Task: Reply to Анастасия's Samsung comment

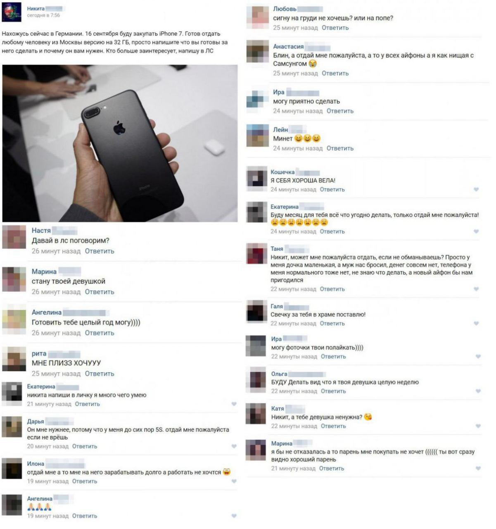Action: click(335, 73)
